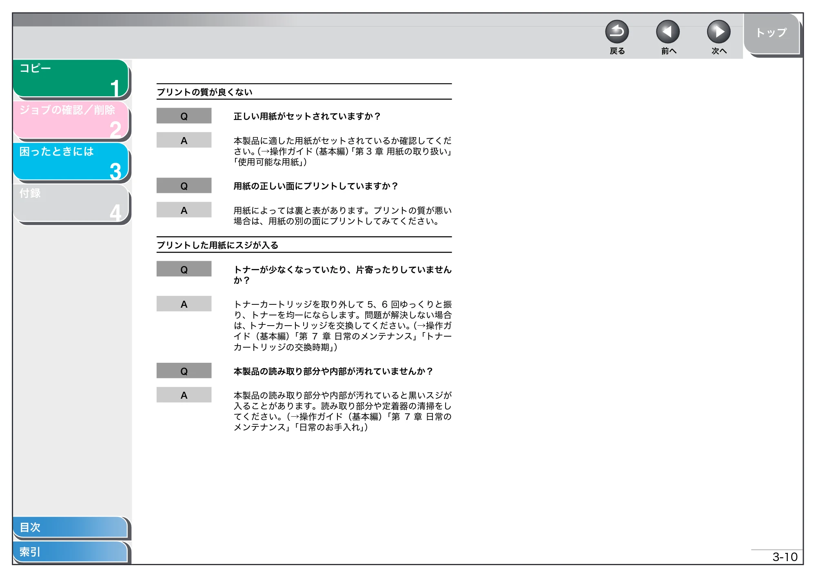Image resolution: width=816 pixels, height=577 pixels.
Task: Click the A label beside 用紙によっては裏と表 answer
Action: click(x=184, y=210)
